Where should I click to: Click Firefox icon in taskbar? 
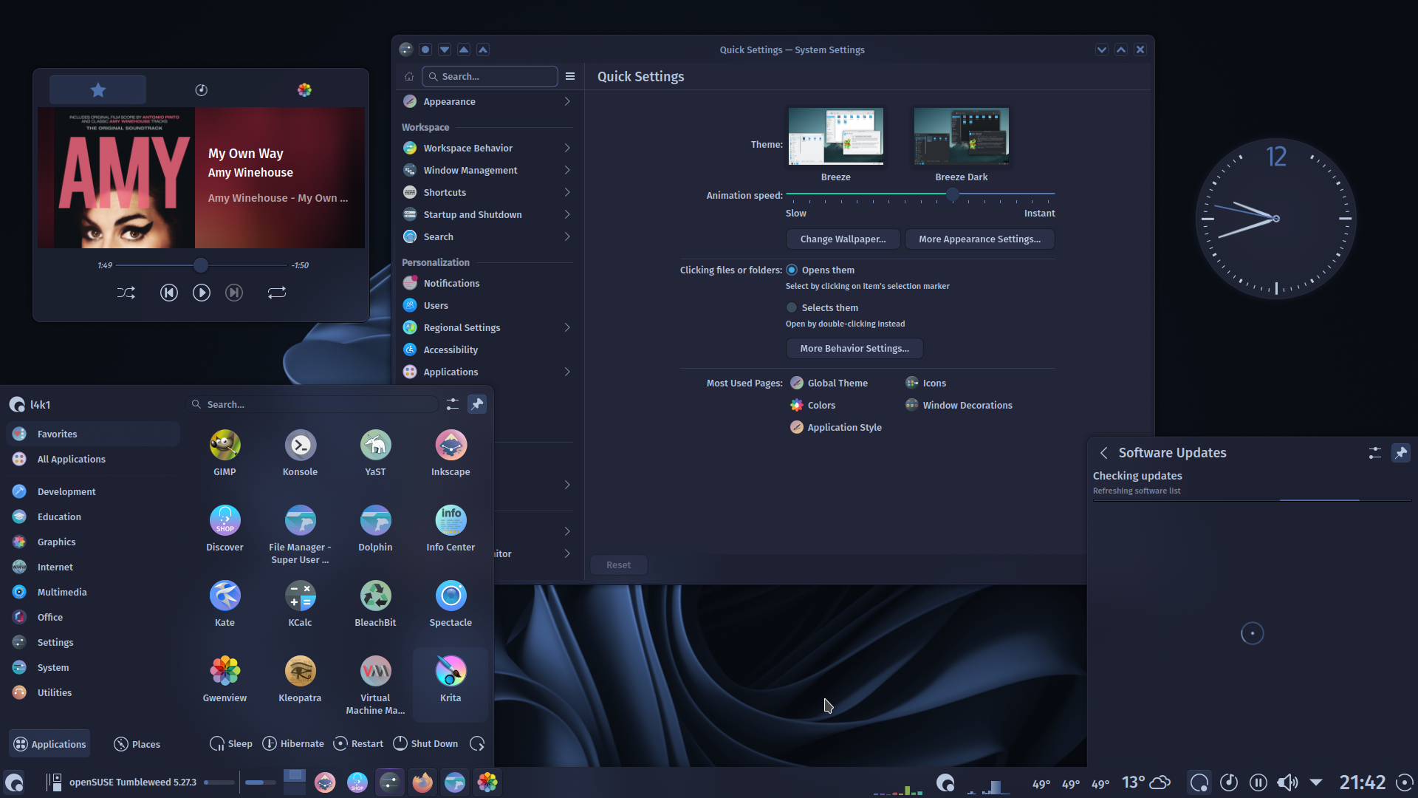(422, 782)
